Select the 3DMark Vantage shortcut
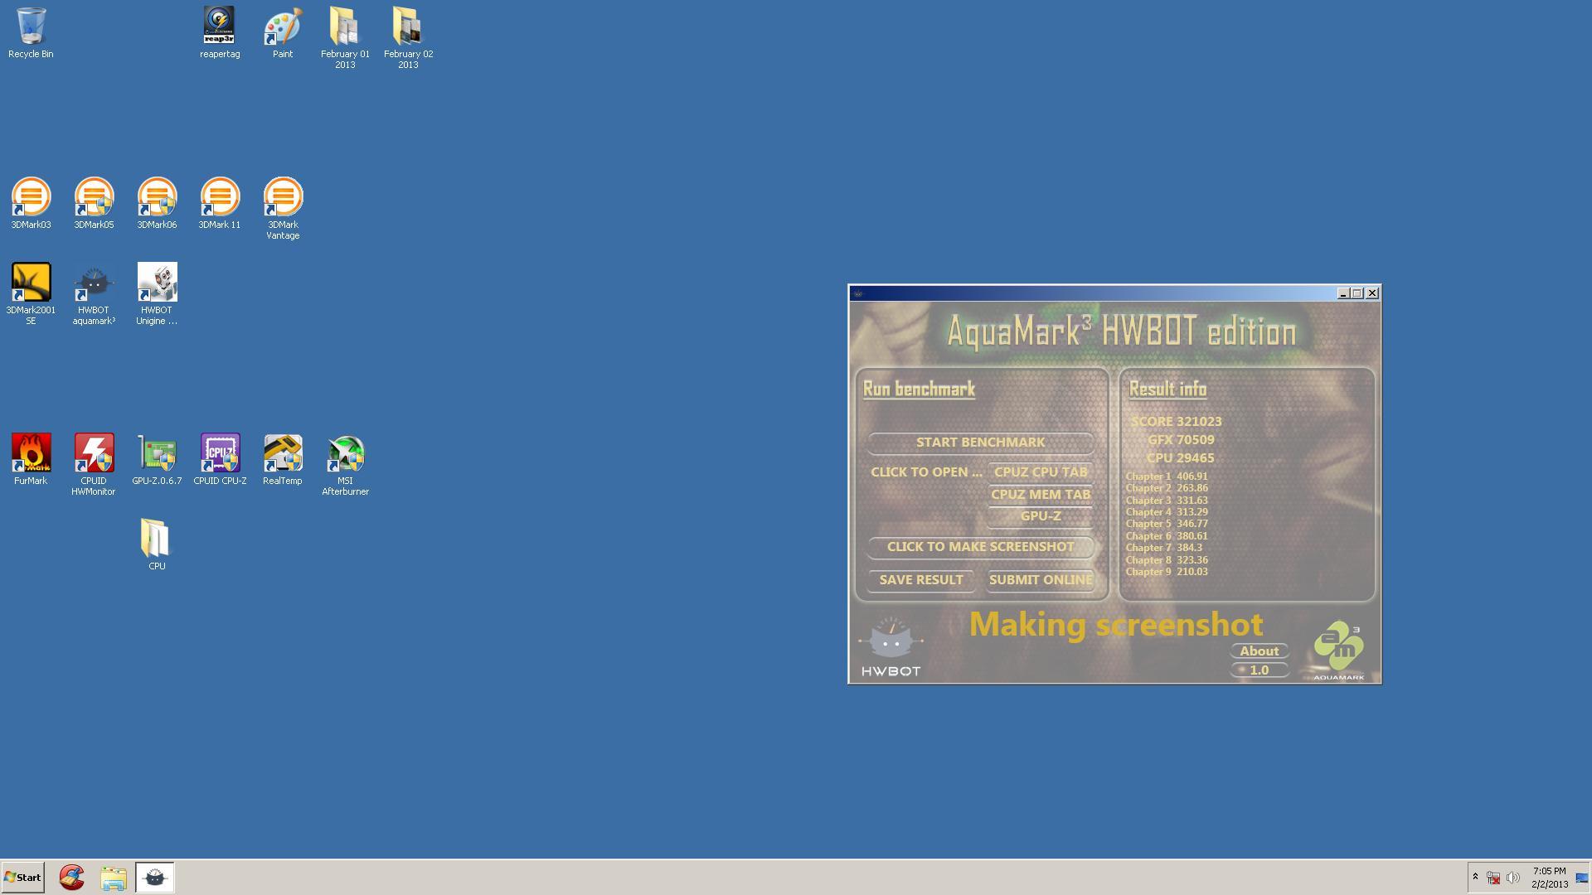 tap(283, 208)
